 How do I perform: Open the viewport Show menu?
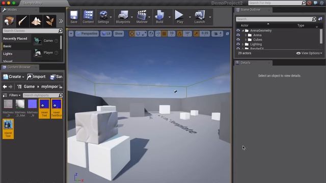119,34
